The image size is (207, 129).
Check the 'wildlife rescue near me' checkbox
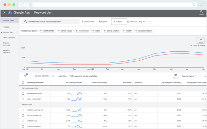23,110
